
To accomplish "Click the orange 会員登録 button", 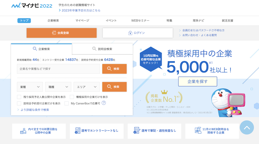I will 62,33.
